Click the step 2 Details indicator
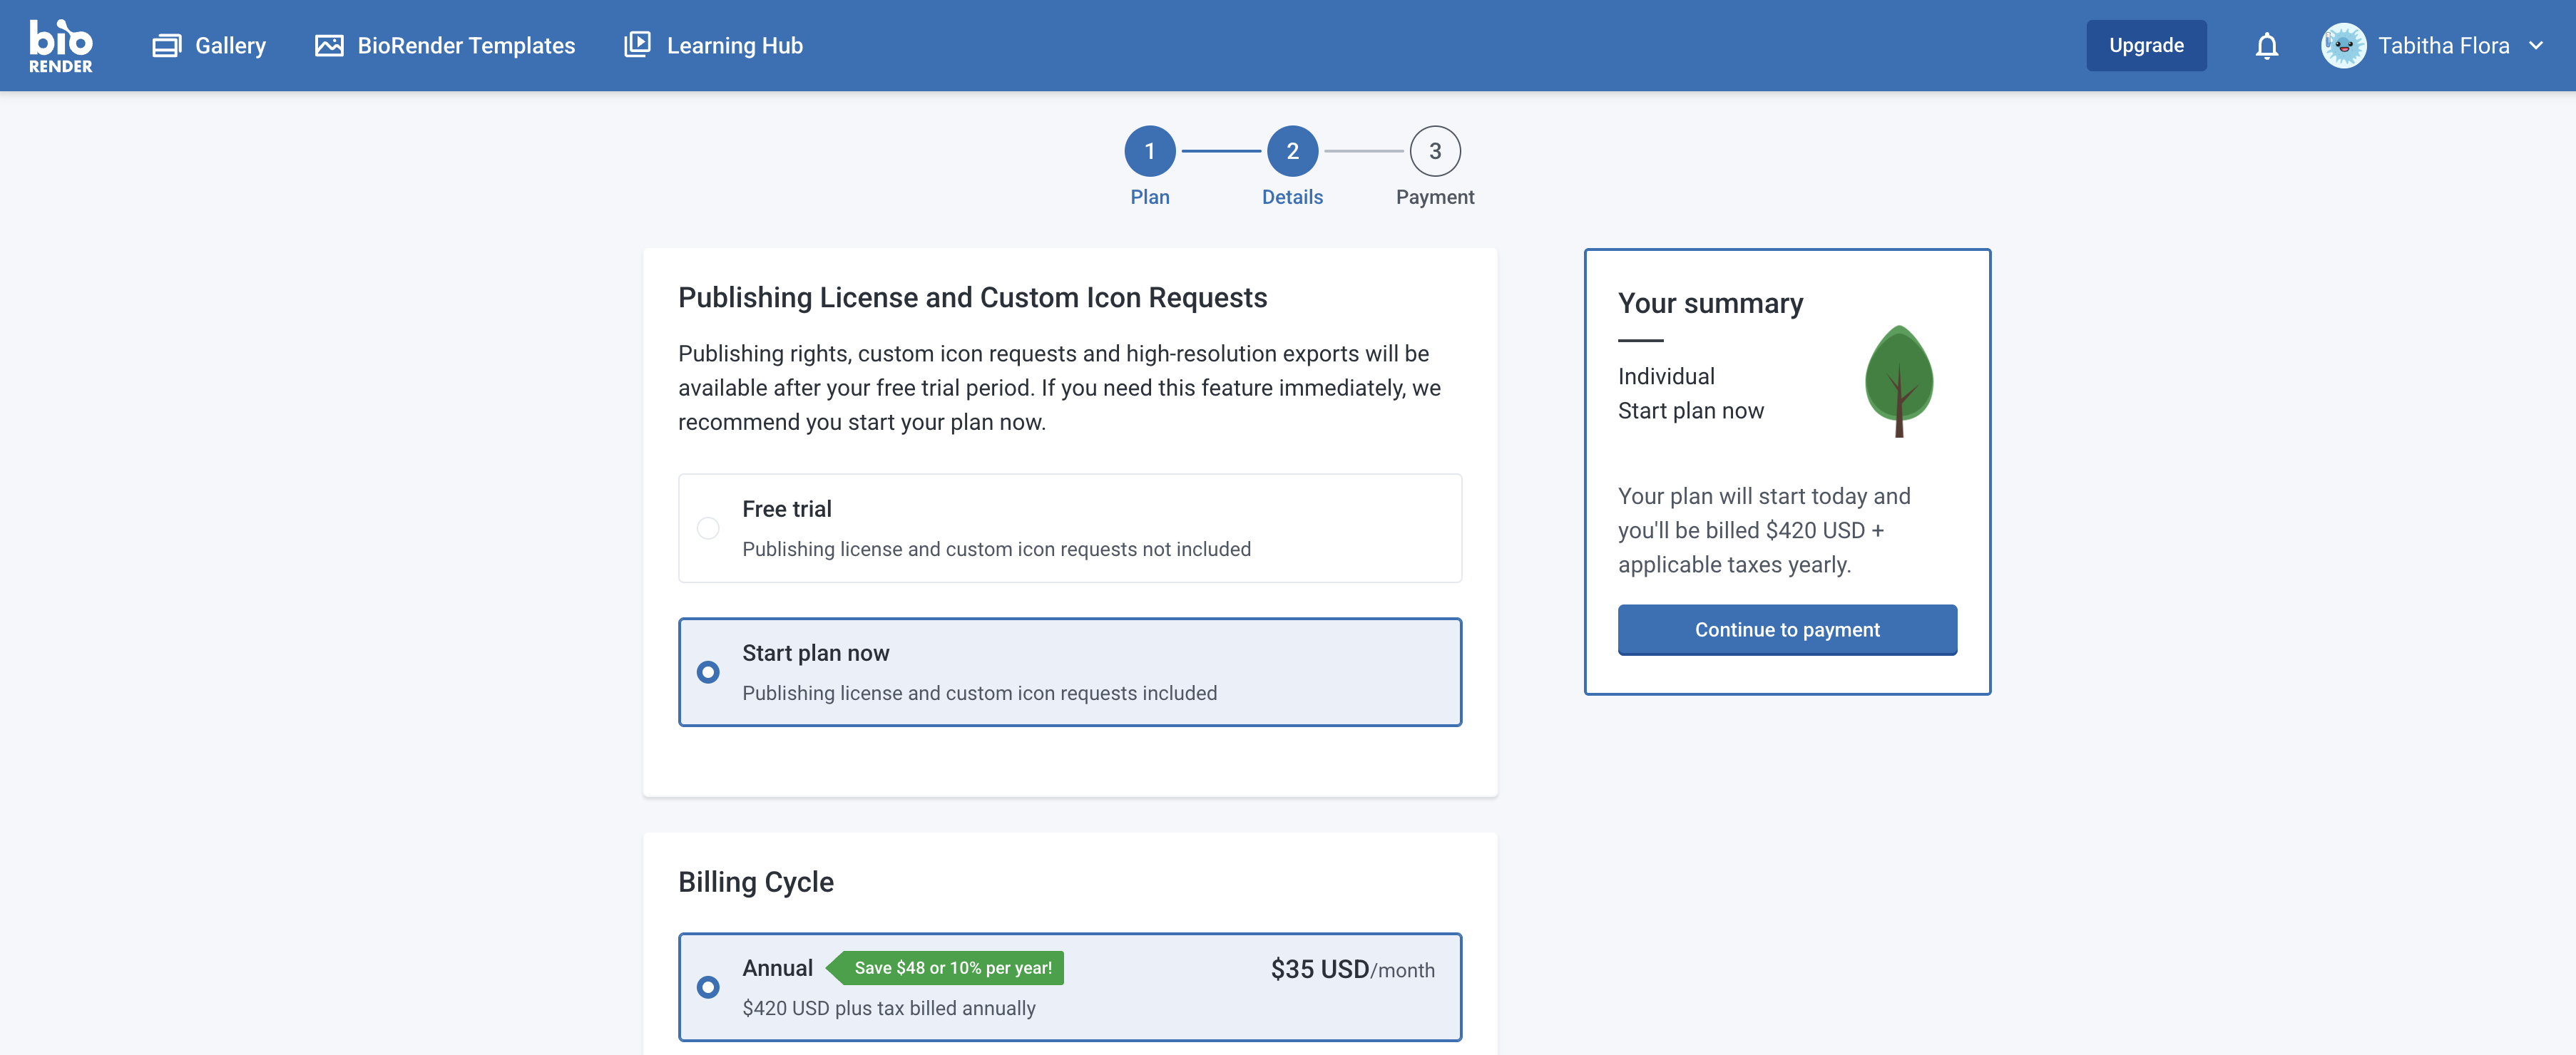The height and width of the screenshot is (1055, 2576). click(x=1292, y=151)
